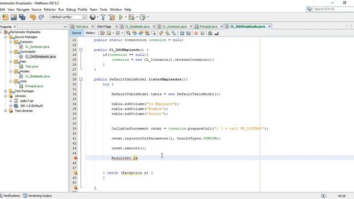Open the Versioning Output panel

[37, 196]
